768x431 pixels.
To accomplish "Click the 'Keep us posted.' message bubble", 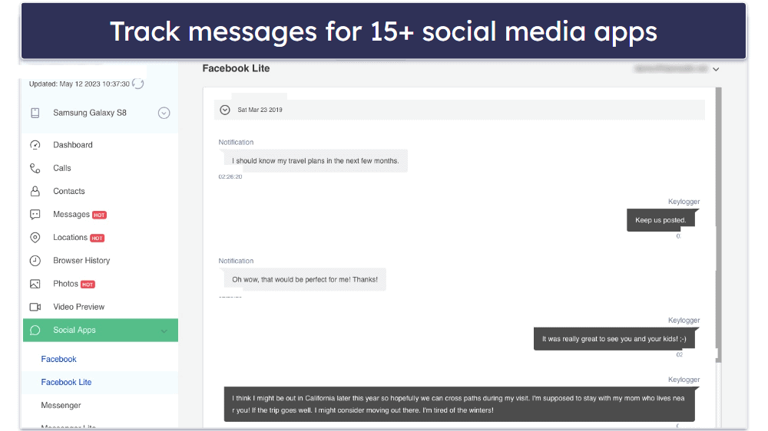I will (x=660, y=220).
